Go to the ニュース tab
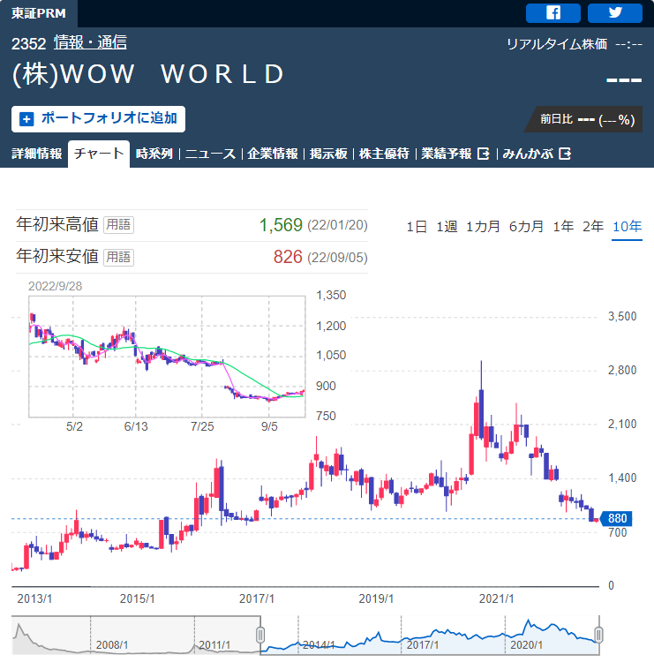 click(x=210, y=154)
